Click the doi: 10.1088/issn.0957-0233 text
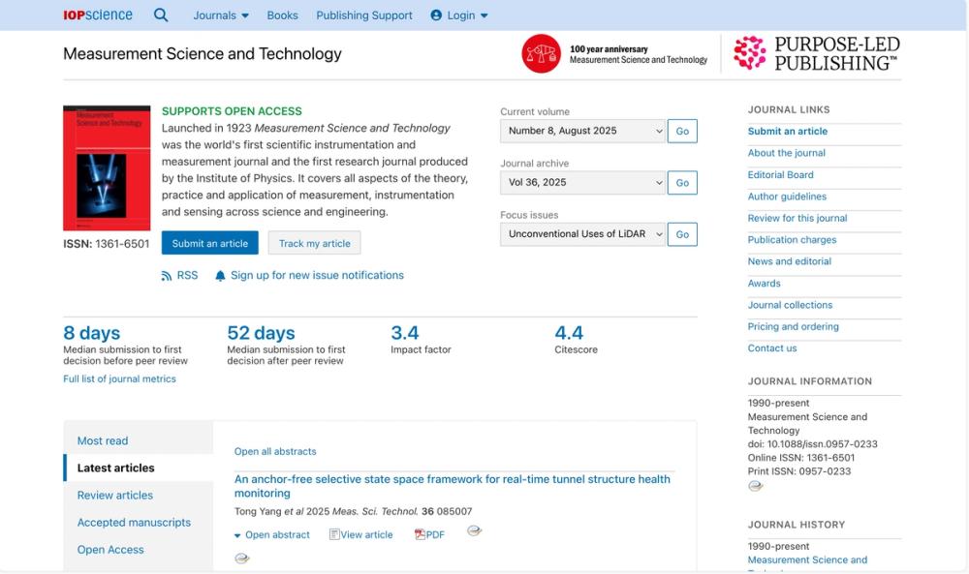This screenshot has width=969, height=574. (812, 443)
